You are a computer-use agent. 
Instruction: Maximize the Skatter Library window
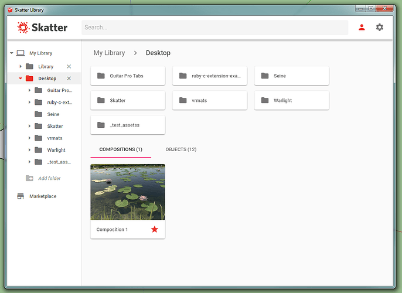(371, 9)
